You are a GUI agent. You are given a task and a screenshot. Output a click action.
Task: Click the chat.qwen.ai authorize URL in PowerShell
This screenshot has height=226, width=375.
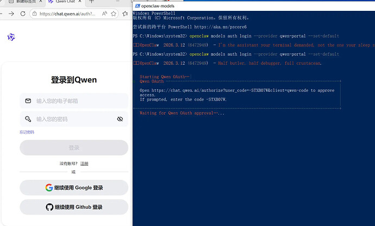[x=230, y=90]
